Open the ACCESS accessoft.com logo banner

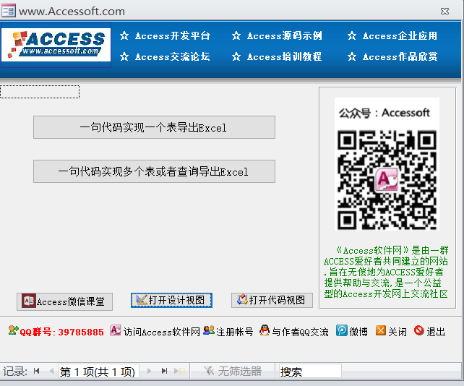[56, 45]
